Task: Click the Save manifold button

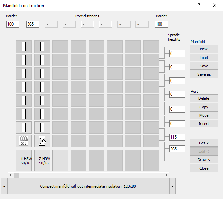Action: [204, 66]
